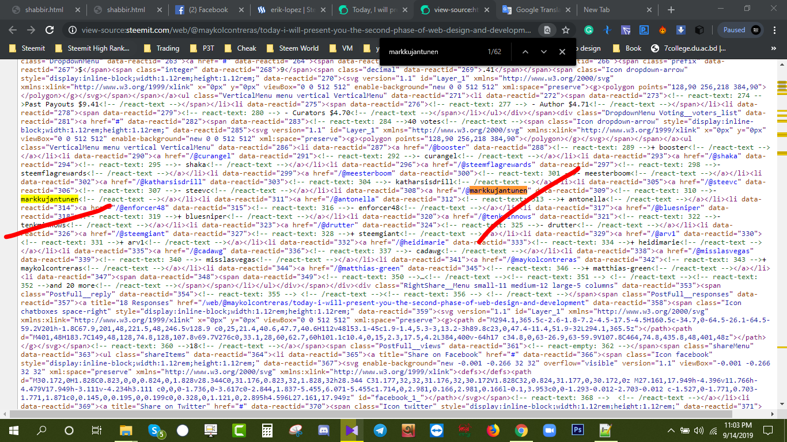Open the Steem World bookmark folder
Screen dimensions: 787x442
293,48
